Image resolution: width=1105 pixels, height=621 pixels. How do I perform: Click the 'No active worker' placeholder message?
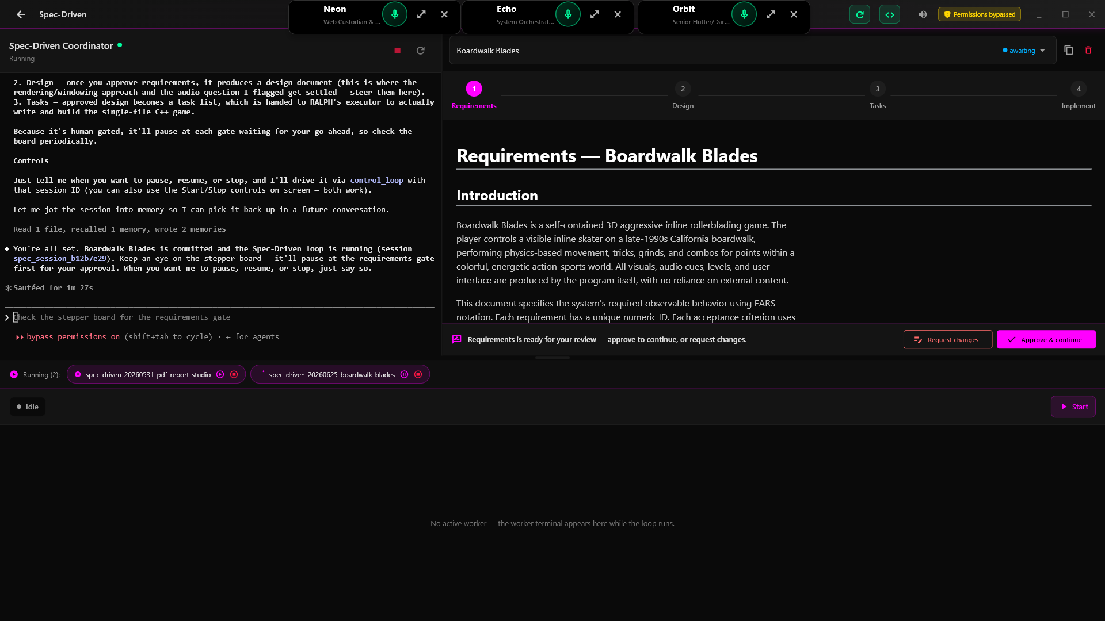[x=552, y=524]
